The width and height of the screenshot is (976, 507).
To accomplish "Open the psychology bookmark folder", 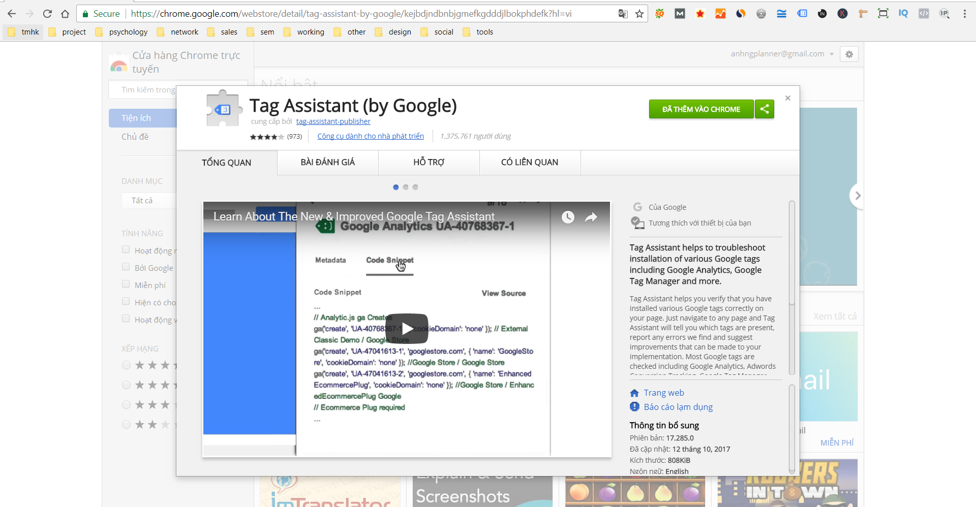I will (121, 32).
